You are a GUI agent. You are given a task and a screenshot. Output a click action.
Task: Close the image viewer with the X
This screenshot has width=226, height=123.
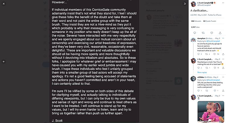[4, 4]
